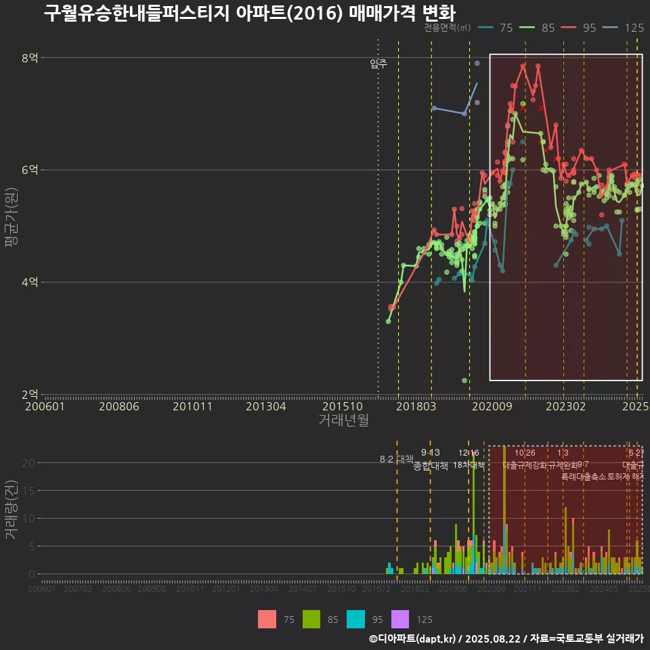Screen dimensions: 650x650
Task: Click the 200703 volume chart x-axis label
Action: click(x=77, y=588)
